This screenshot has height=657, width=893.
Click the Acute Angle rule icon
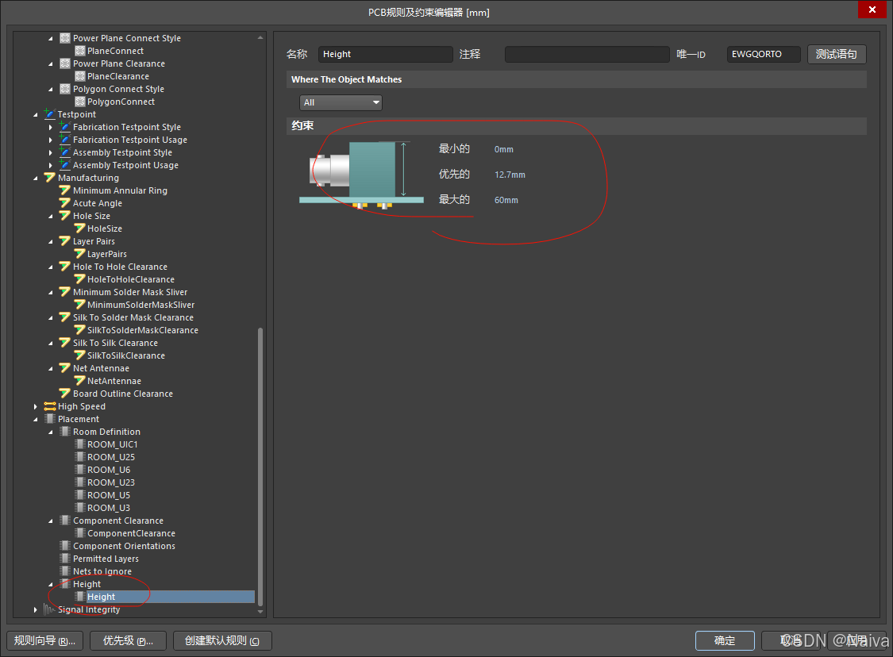[x=65, y=203]
